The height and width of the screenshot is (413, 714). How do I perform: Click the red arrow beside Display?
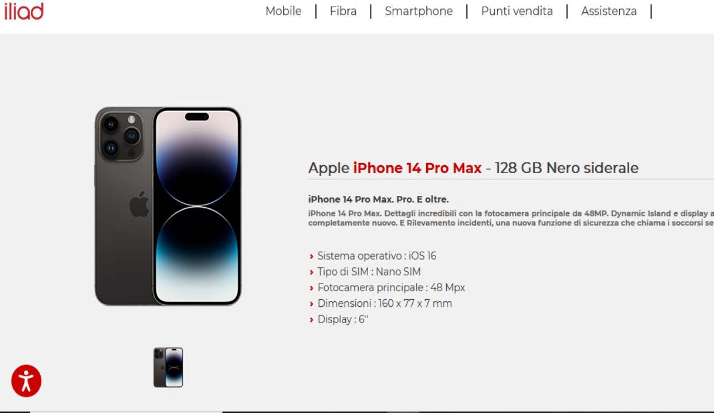click(311, 320)
